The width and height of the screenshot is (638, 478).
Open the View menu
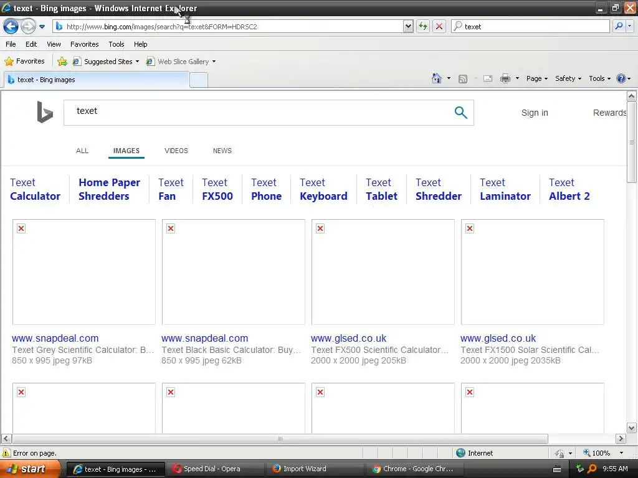pos(54,44)
